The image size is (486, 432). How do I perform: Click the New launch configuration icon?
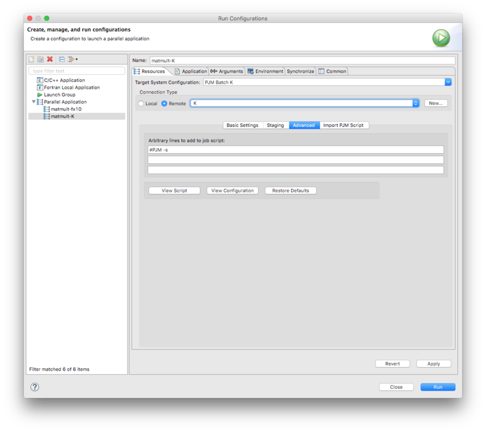(x=32, y=59)
